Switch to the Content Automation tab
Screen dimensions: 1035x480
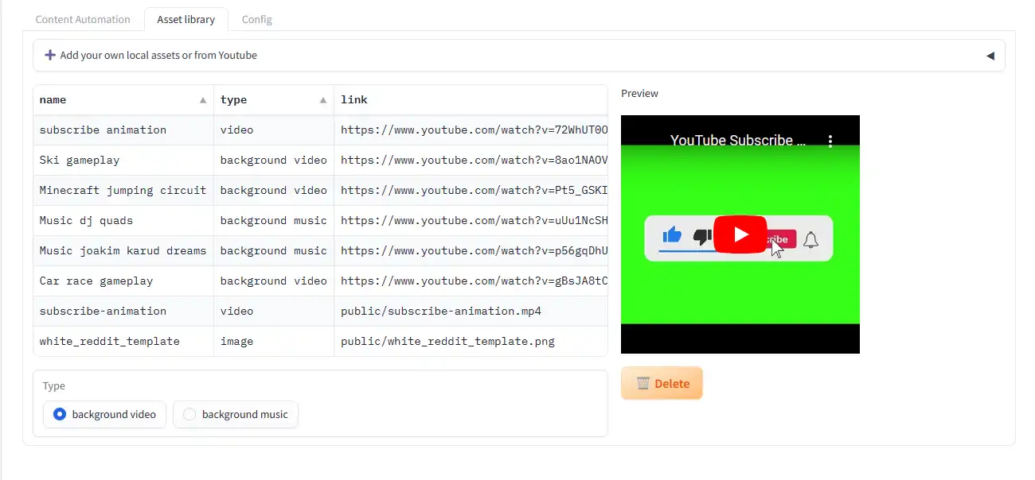tap(83, 19)
